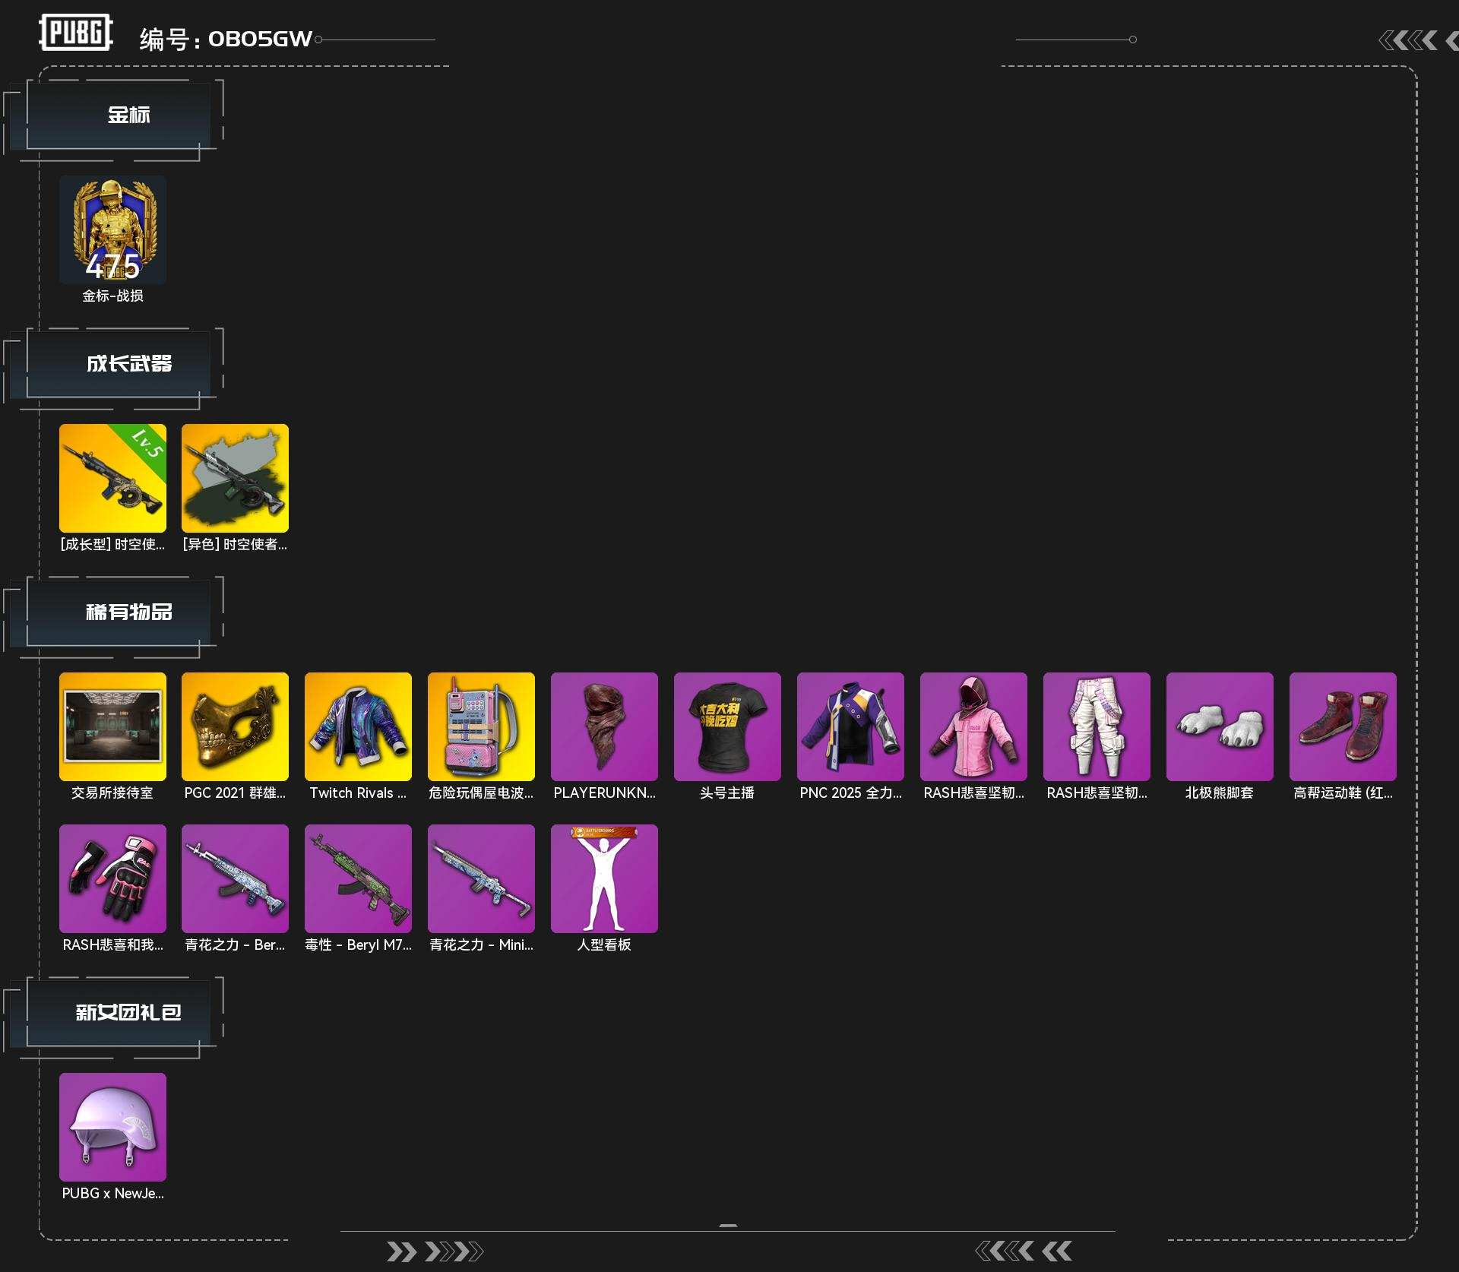Viewport: 1459px width, 1272px height.
Task: Select the 高帮运动鞋 red sneakers
Action: 1343,726
